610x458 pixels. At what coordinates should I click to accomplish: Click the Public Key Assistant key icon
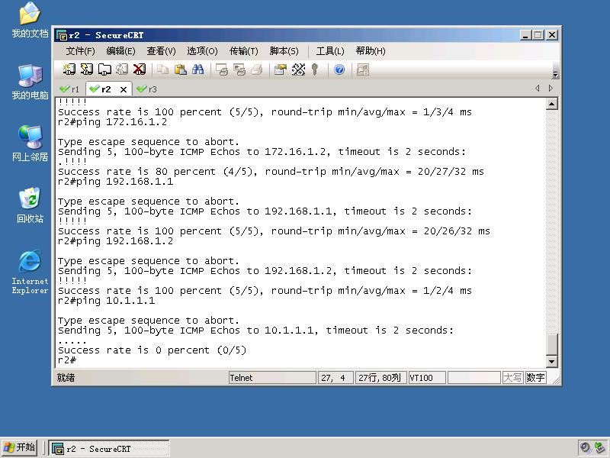315,69
